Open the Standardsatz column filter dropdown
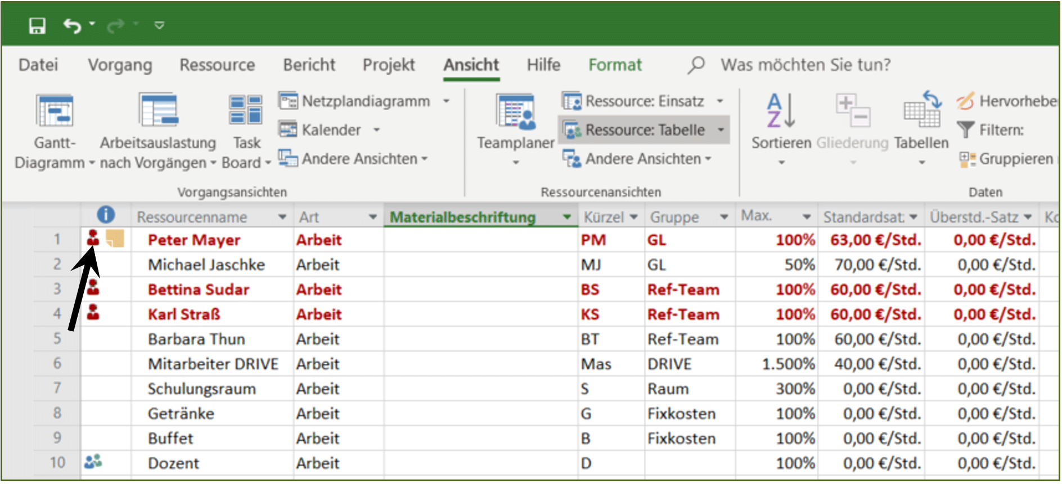The height and width of the screenshot is (484, 1062). click(x=913, y=217)
